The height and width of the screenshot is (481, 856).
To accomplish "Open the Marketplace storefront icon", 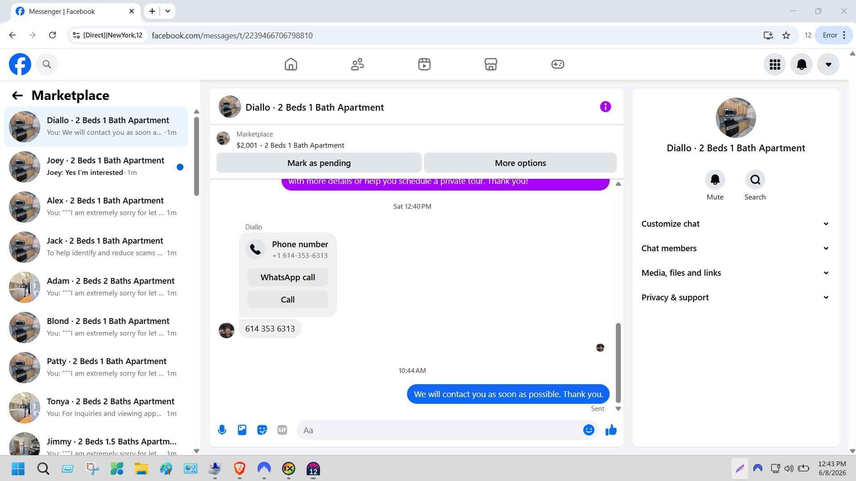I will coord(491,64).
